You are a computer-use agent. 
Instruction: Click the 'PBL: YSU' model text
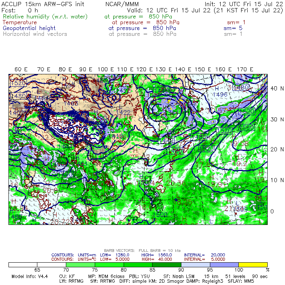click(139, 277)
